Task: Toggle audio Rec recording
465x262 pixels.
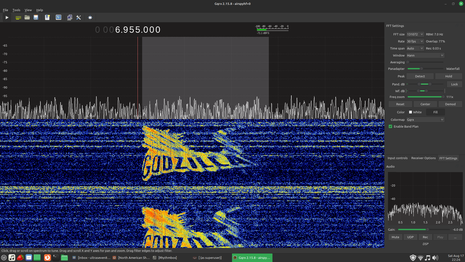Action: [x=425, y=237]
